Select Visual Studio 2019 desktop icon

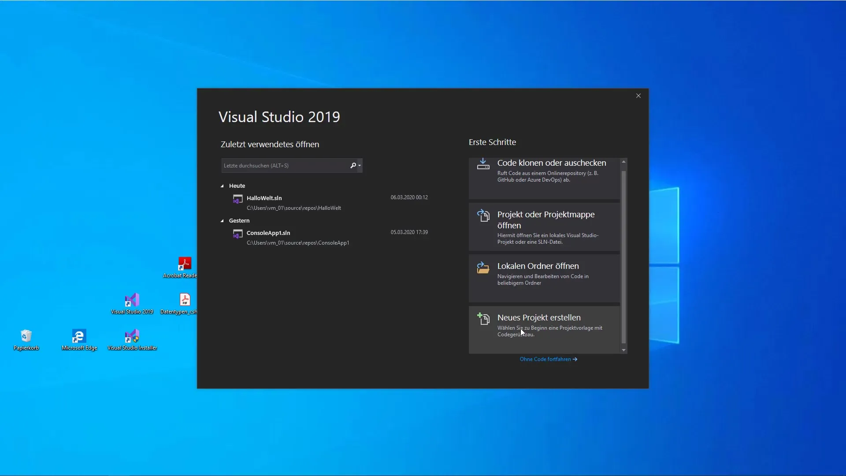tap(132, 304)
